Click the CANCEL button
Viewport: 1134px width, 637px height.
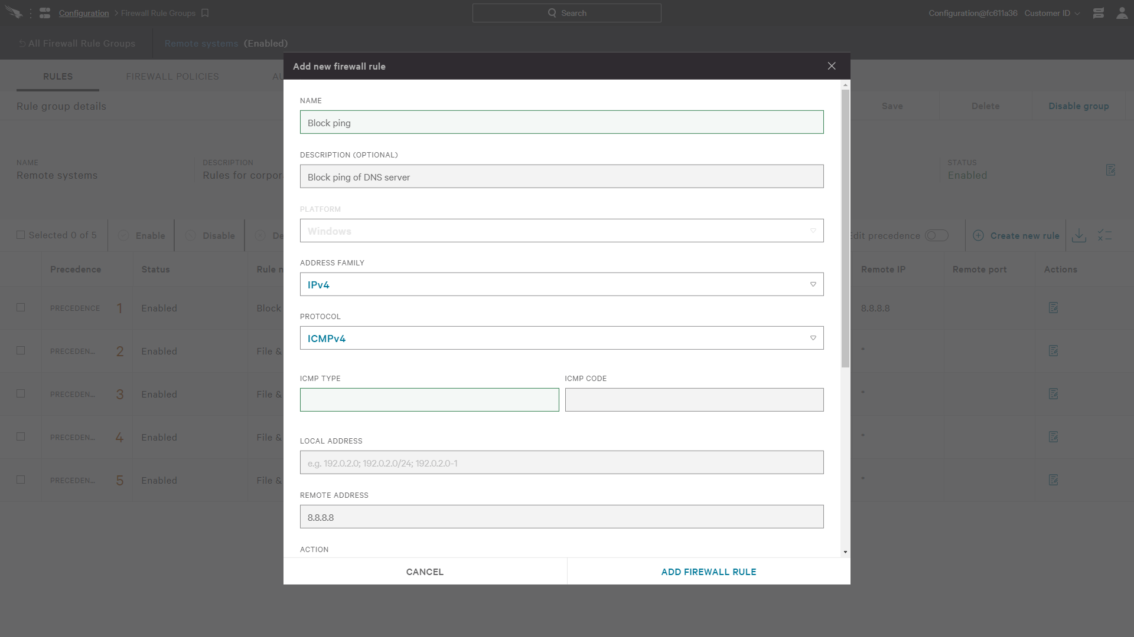click(425, 572)
